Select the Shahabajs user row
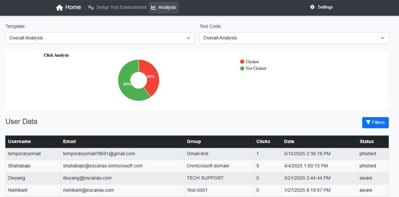Screen dimensions: 399x197 (197, 166)
